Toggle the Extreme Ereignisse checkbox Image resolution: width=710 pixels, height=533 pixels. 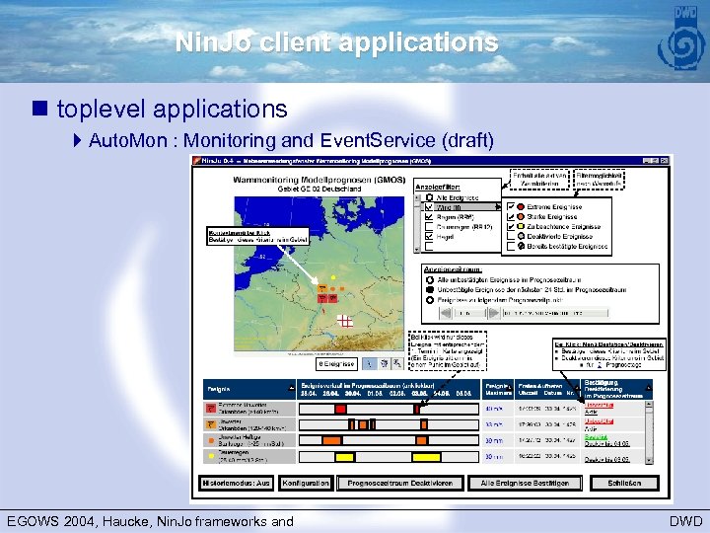[x=511, y=206]
